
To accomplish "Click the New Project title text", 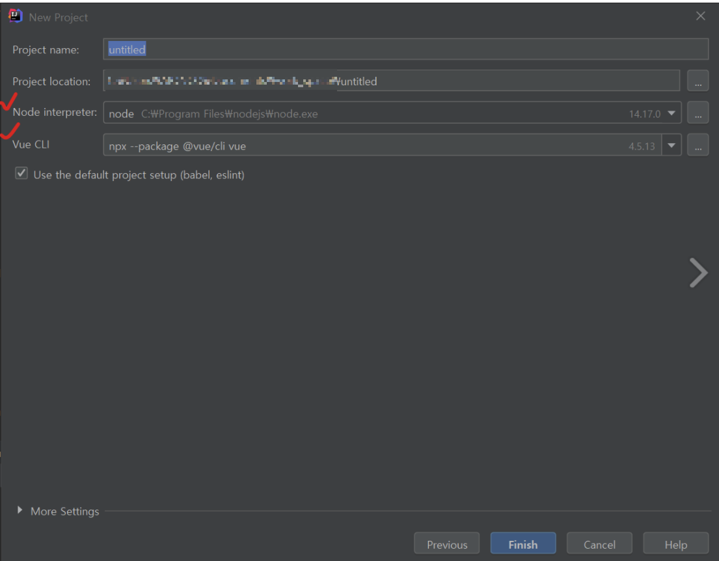I will [x=58, y=18].
